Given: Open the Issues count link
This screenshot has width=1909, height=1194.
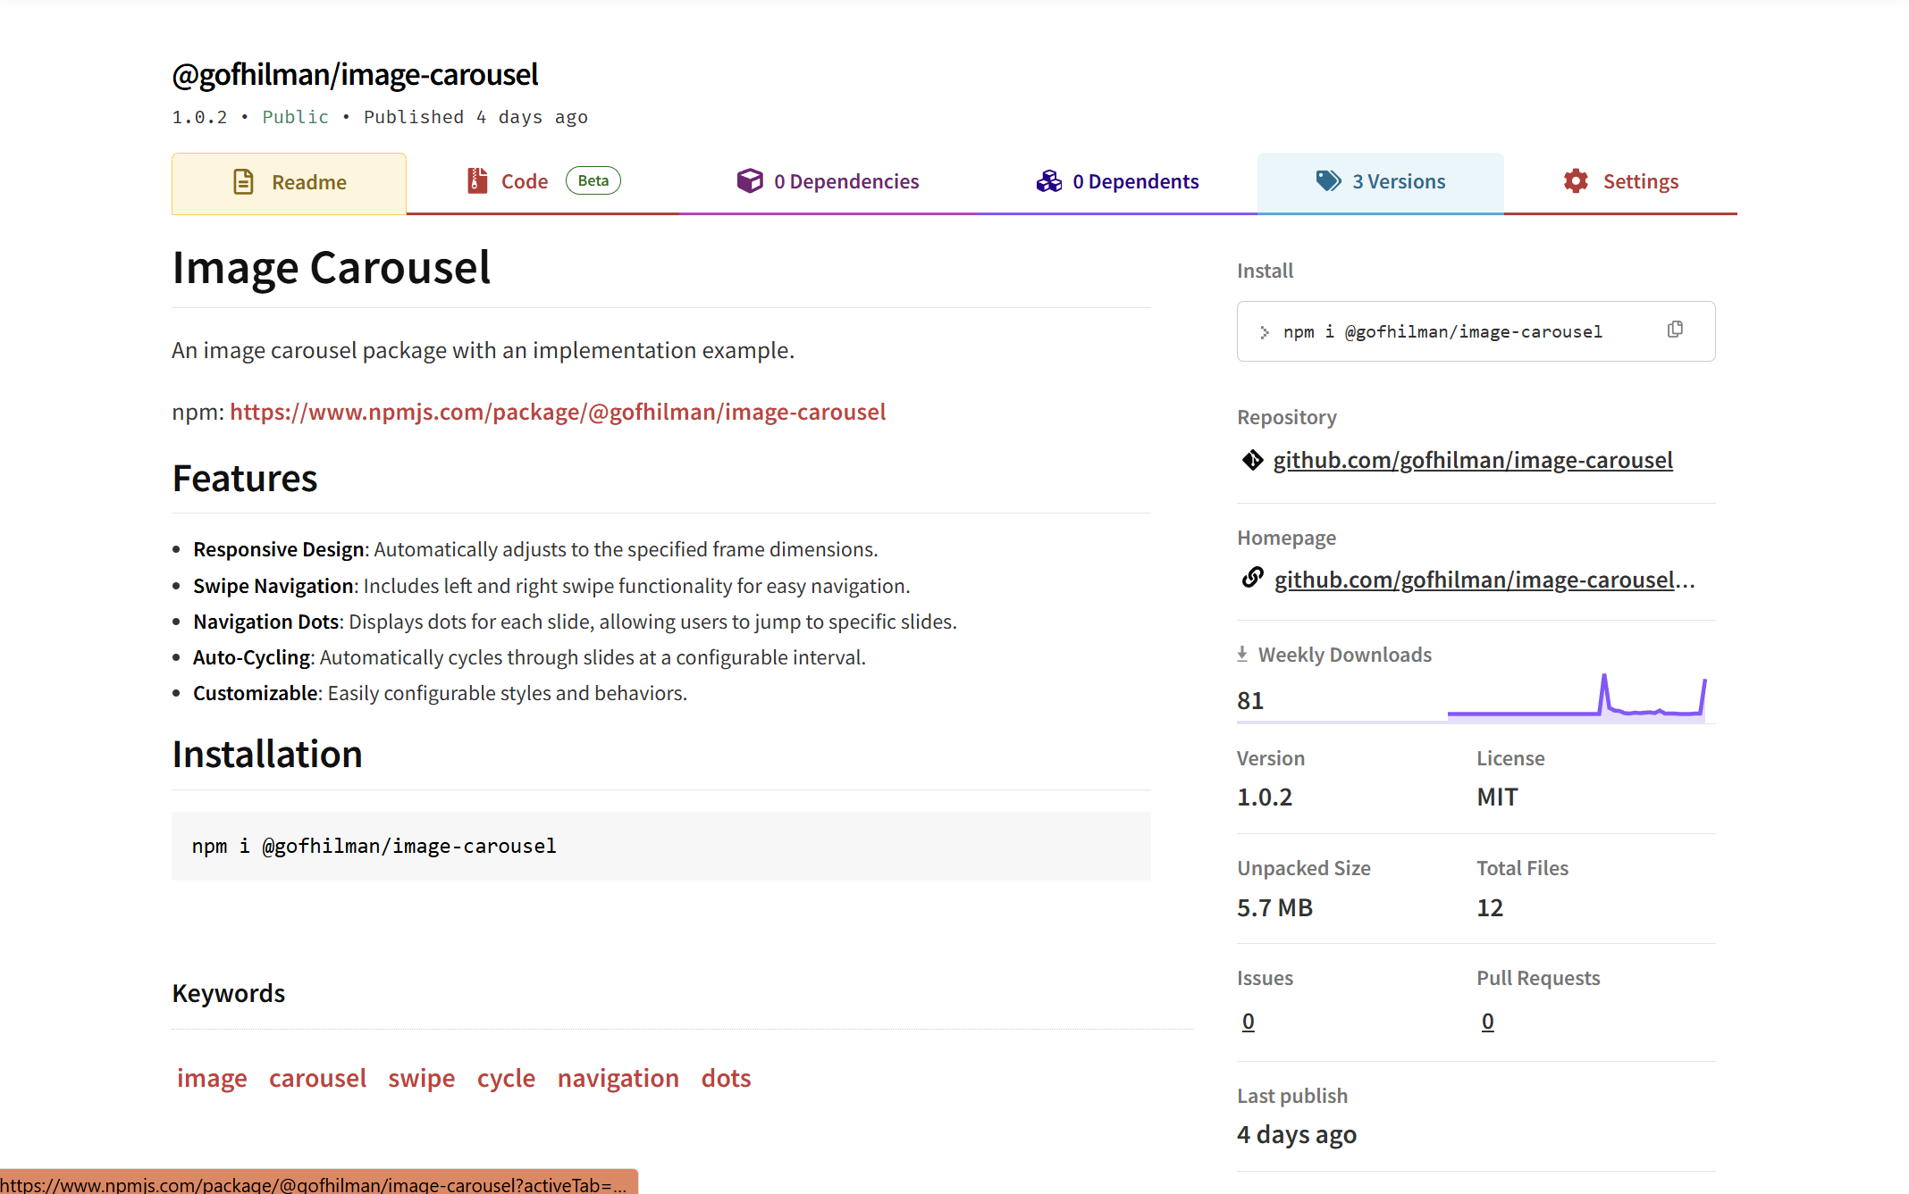Looking at the screenshot, I should [1248, 1021].
